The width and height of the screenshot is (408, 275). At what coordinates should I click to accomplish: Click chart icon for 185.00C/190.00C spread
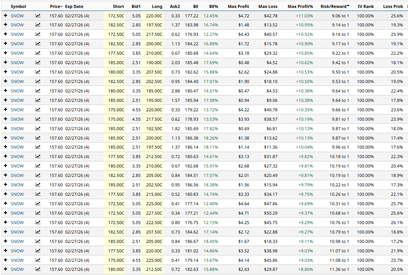pos(38,63)
